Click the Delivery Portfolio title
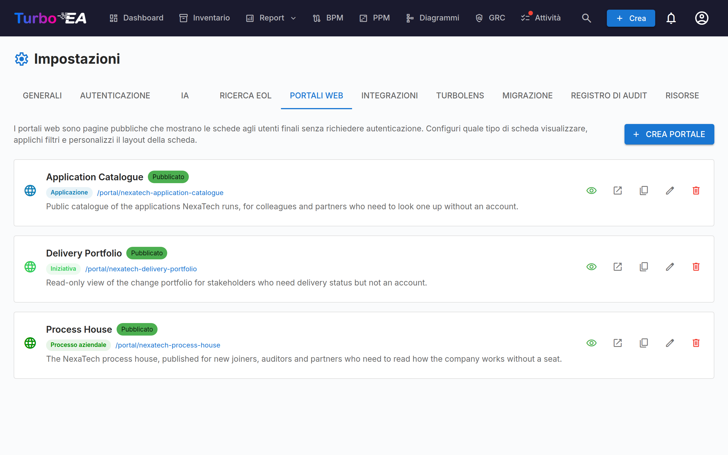This screenshot has height=455, width=728. tap(84, 253)
